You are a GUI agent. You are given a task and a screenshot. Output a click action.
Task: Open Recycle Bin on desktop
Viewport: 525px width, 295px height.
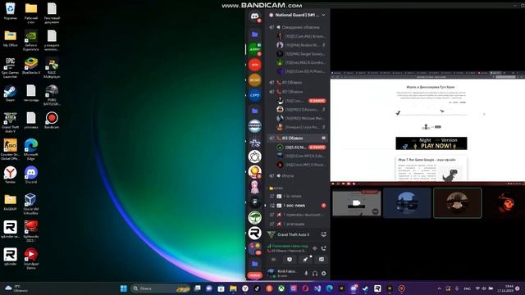[x=10, y=11]
